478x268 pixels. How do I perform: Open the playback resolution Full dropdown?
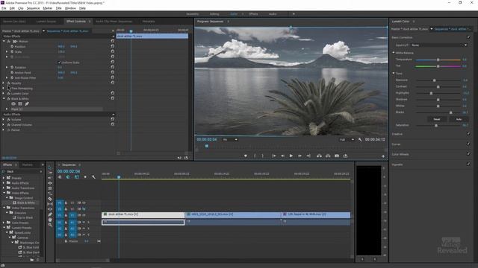347,139
